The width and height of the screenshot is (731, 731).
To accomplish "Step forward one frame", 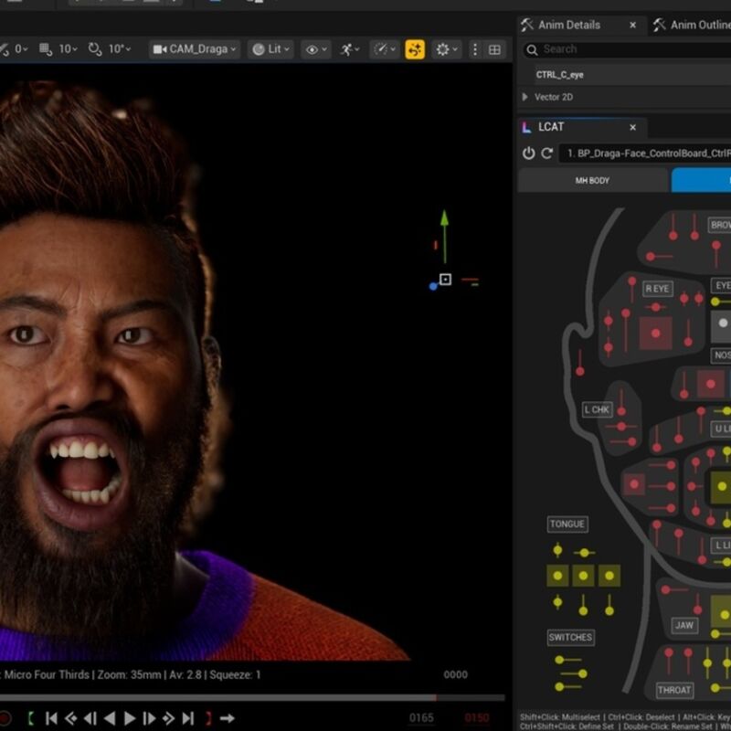I will (149, 718).
